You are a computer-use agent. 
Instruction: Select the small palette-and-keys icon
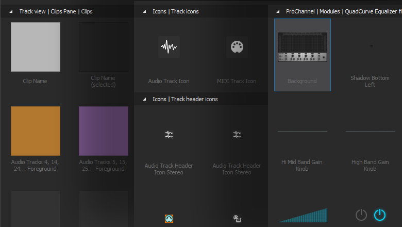pyautogui.click(x=237, y=219)
